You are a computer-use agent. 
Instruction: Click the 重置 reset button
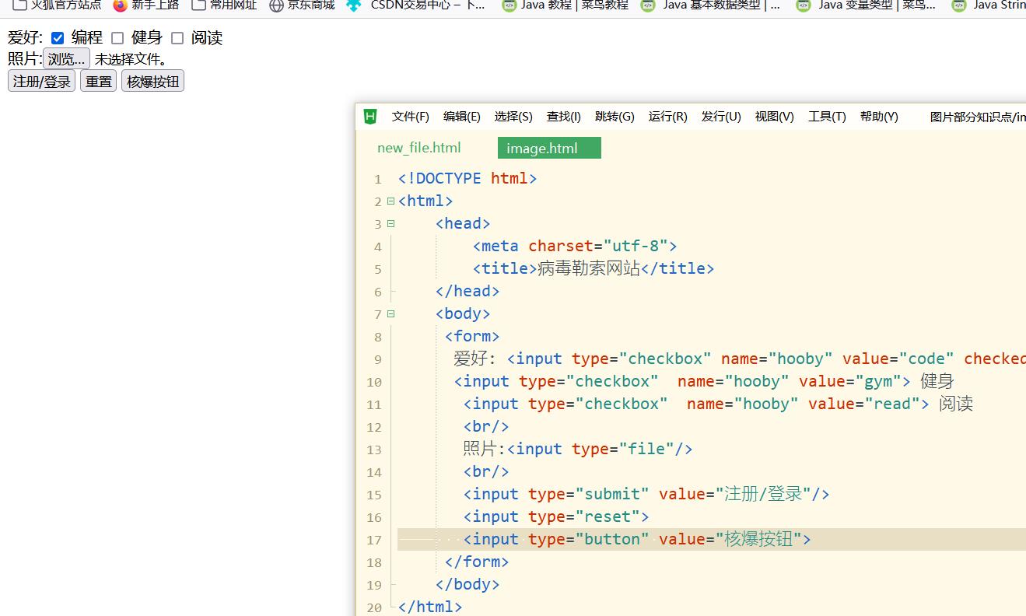[99, 82]
